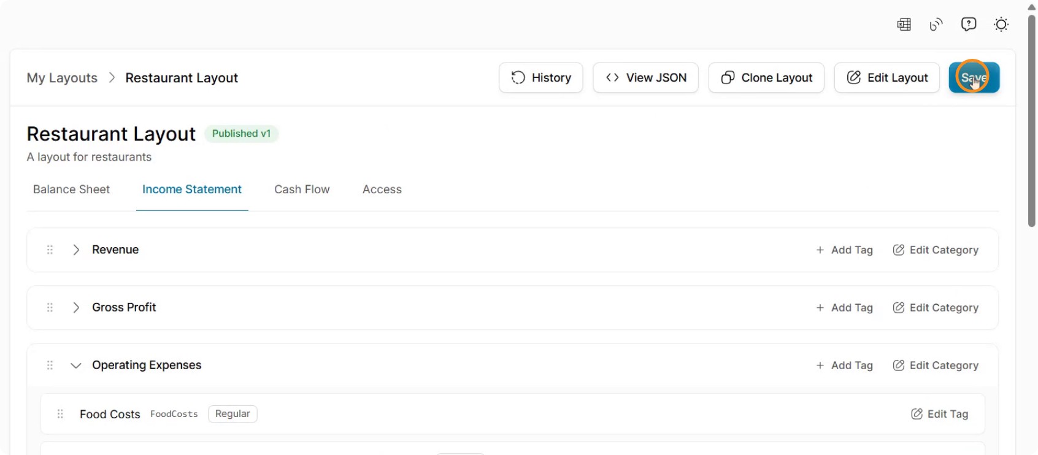1038x455 pixels.
Task: Grab the Gross Profit drag handle
Action: [x=50, y=307]
